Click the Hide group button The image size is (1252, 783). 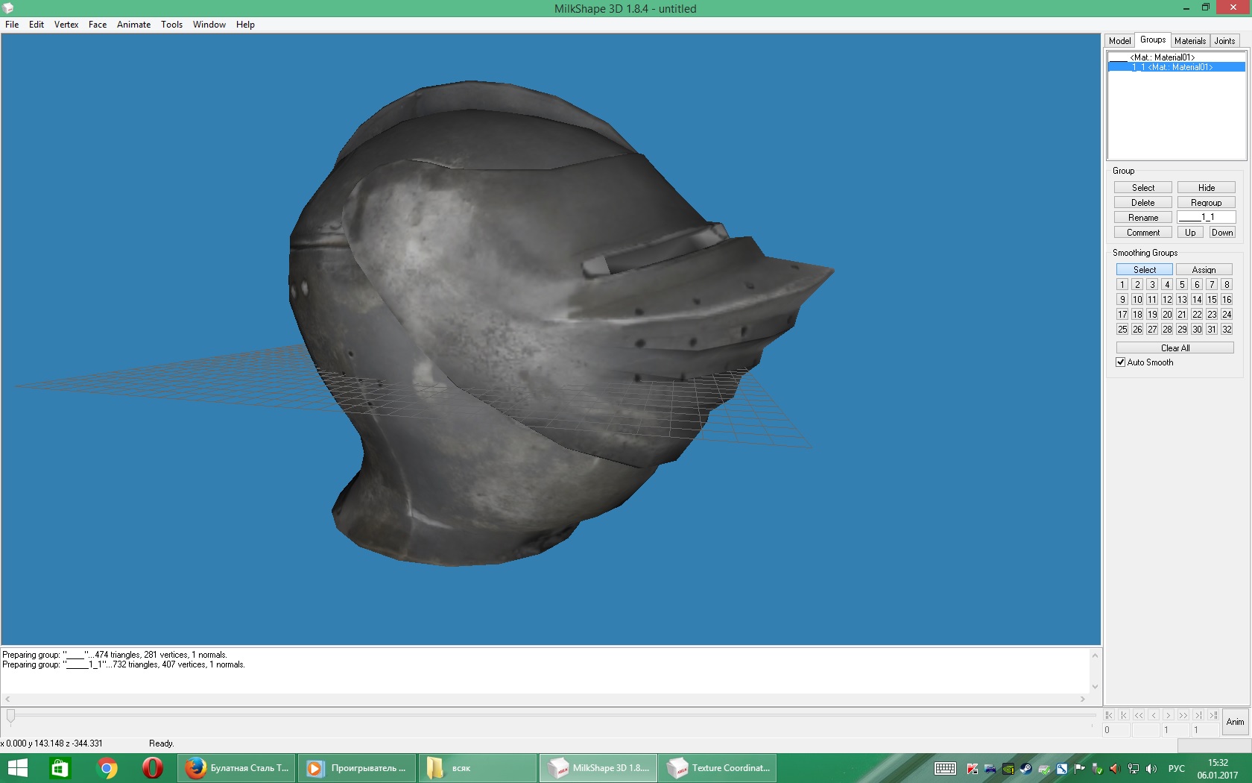click(1207, 188)
